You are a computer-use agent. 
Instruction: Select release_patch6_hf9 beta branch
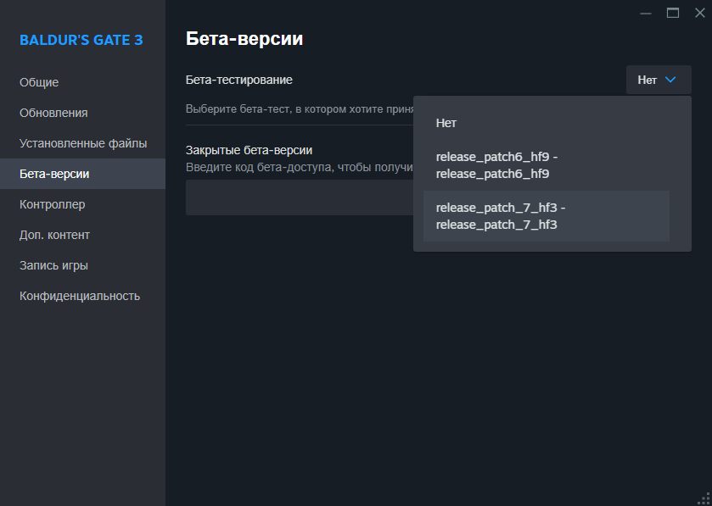point(547,165)
